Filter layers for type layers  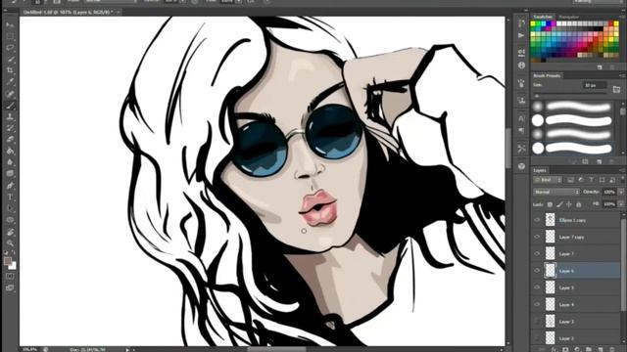pyautogui.click(x=592, y=180)
